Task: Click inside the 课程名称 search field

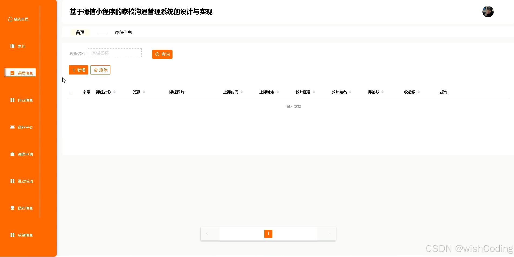Action: 114,53
